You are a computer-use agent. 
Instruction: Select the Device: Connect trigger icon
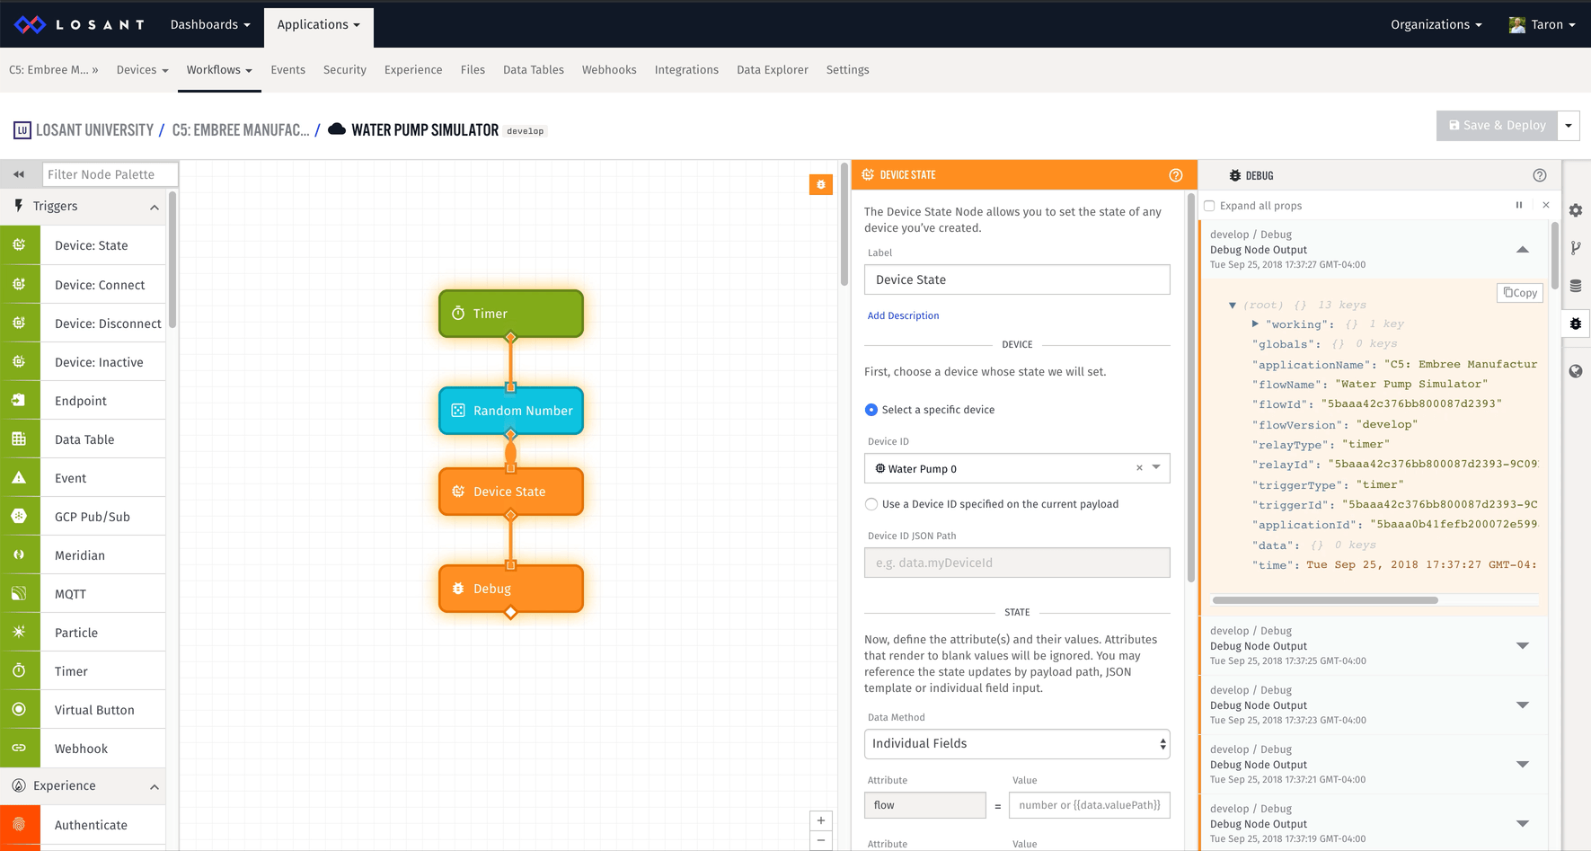[19, 284]
